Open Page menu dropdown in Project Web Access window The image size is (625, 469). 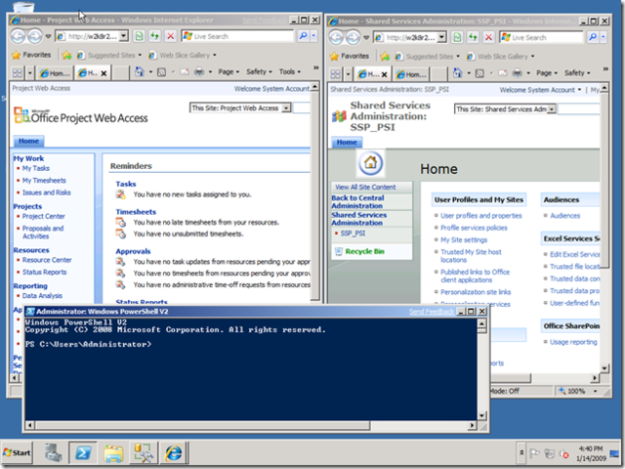pos(229,72)
